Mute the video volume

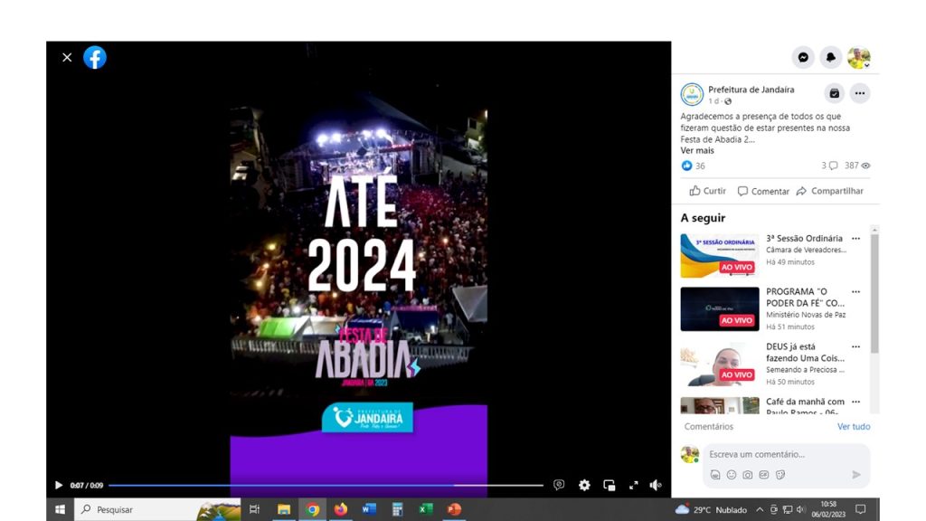pyautogui.click(x=656, y=485)
